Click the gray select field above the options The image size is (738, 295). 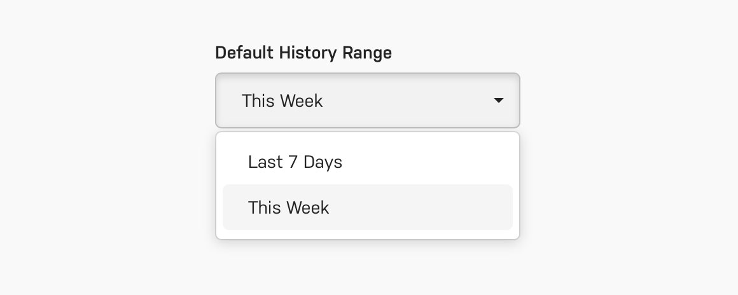pyautogui.click(x=368, y=100)
